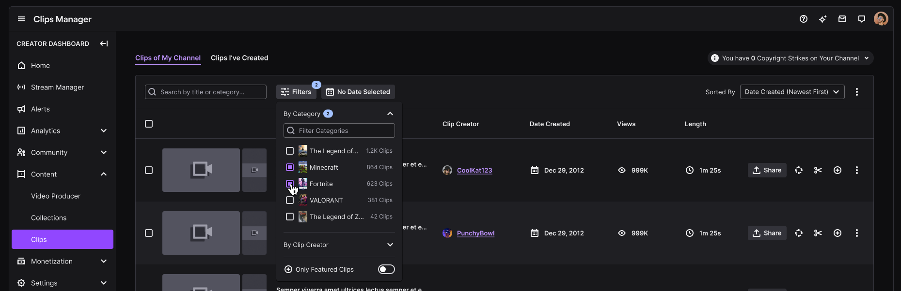
Task: Uncheck the Minecraft category filter
Action: click(x=290, y=167)
